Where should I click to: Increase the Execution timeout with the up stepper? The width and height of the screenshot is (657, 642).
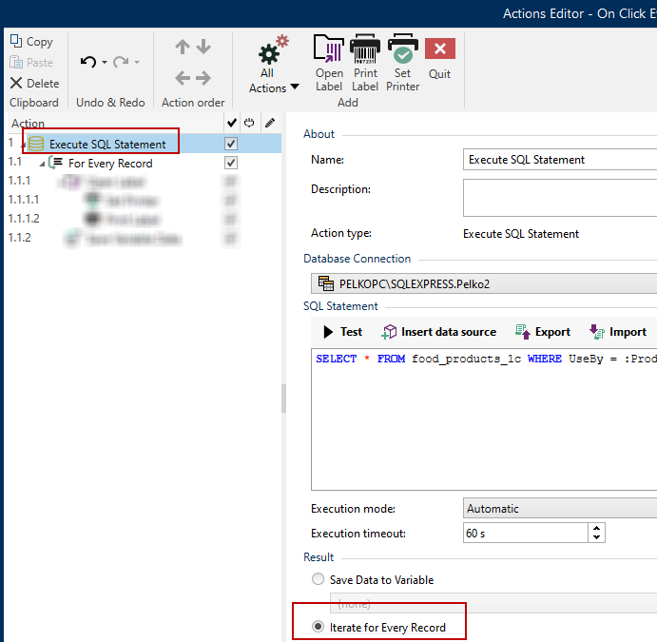click(x=596, y=528)
